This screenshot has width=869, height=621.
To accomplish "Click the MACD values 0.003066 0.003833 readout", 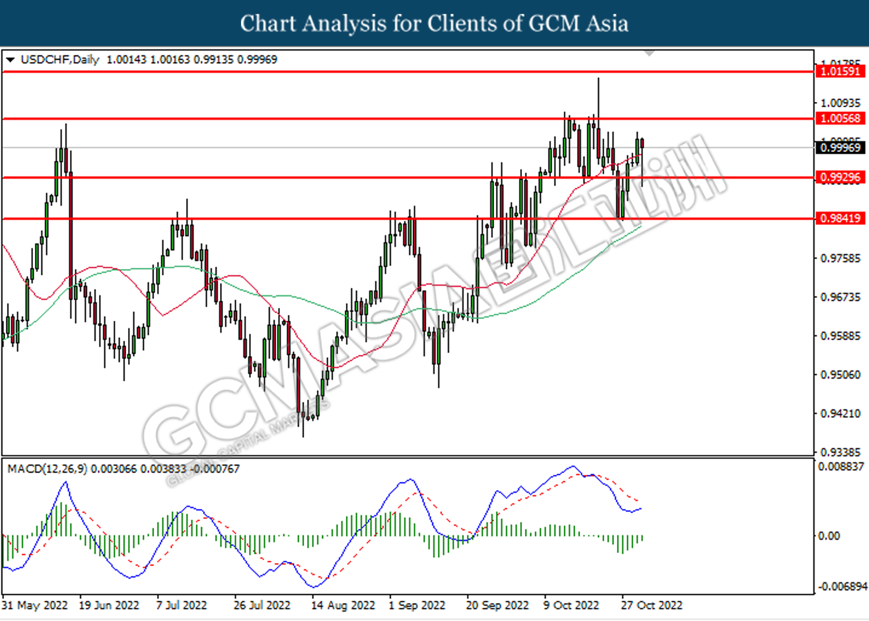I will coord(165,469).
